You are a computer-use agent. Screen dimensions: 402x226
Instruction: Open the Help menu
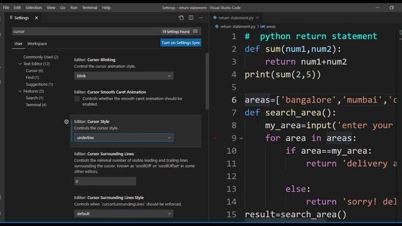pos(106,8)
